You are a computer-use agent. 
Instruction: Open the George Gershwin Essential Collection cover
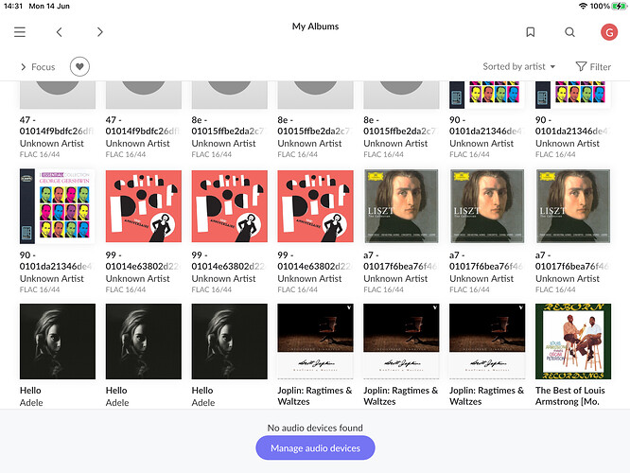(58, 206)
